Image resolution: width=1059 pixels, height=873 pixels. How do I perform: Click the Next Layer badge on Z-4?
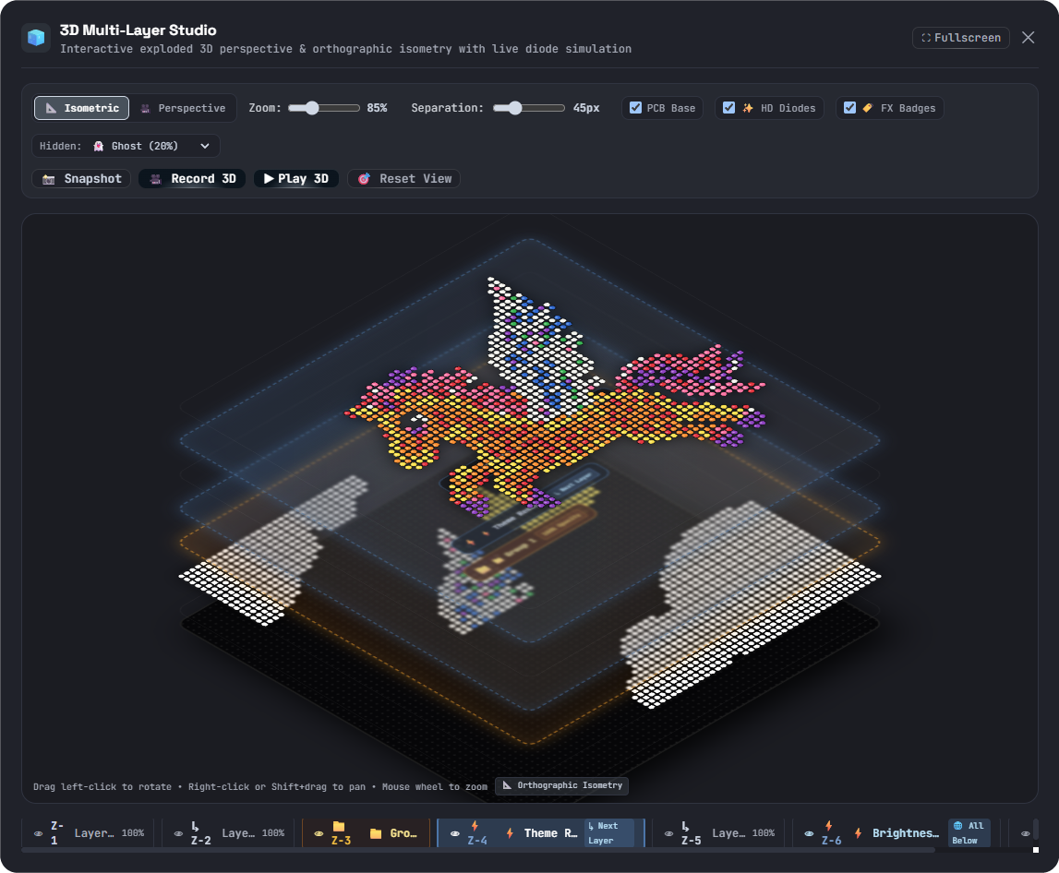(x=609, y=833)
